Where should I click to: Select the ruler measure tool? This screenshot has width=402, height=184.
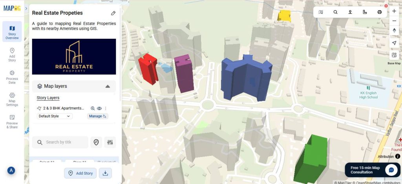(365, 12)
